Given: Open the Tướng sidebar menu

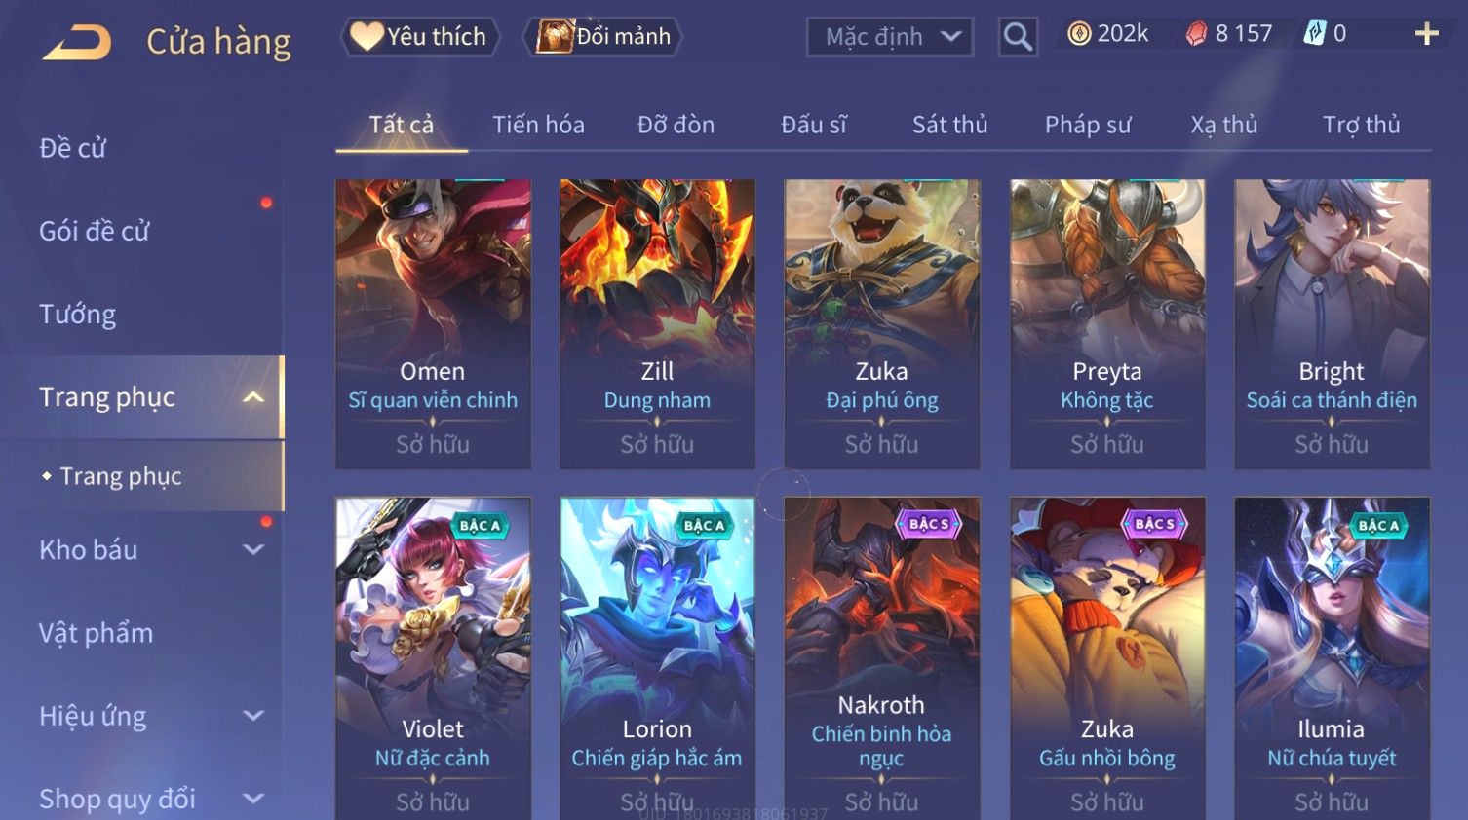Looking at the screenshot, I should [x=78, y=315].
